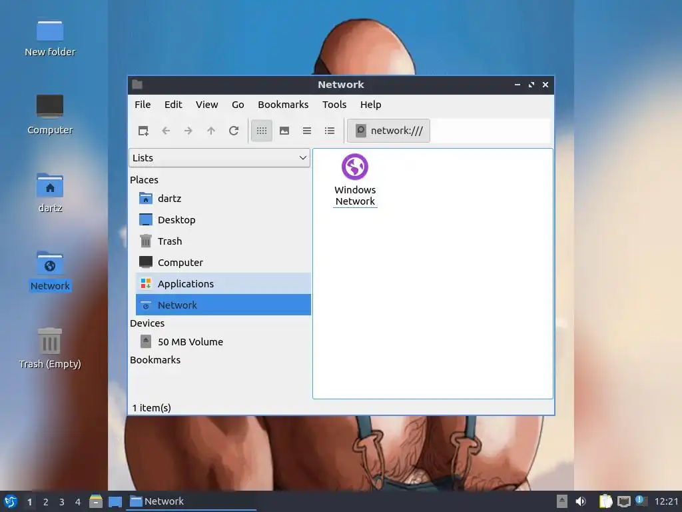The height and width of the screenshot is (512, 682).
Task: Click the Places section header
Action: (x=144, y=180)
